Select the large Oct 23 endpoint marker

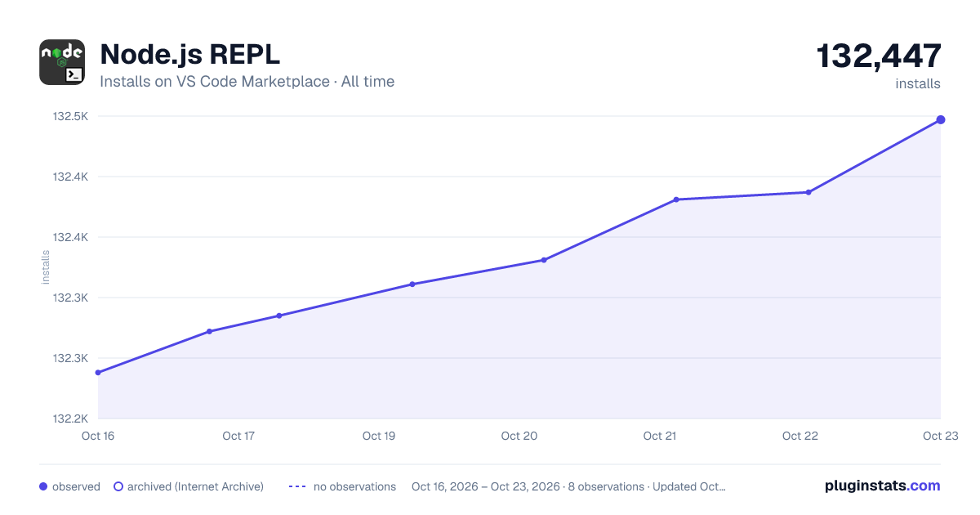[941, 119]
